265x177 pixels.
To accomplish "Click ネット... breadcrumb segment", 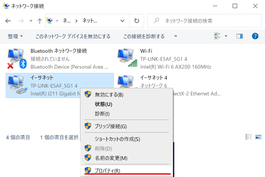I will coord(90,21).
